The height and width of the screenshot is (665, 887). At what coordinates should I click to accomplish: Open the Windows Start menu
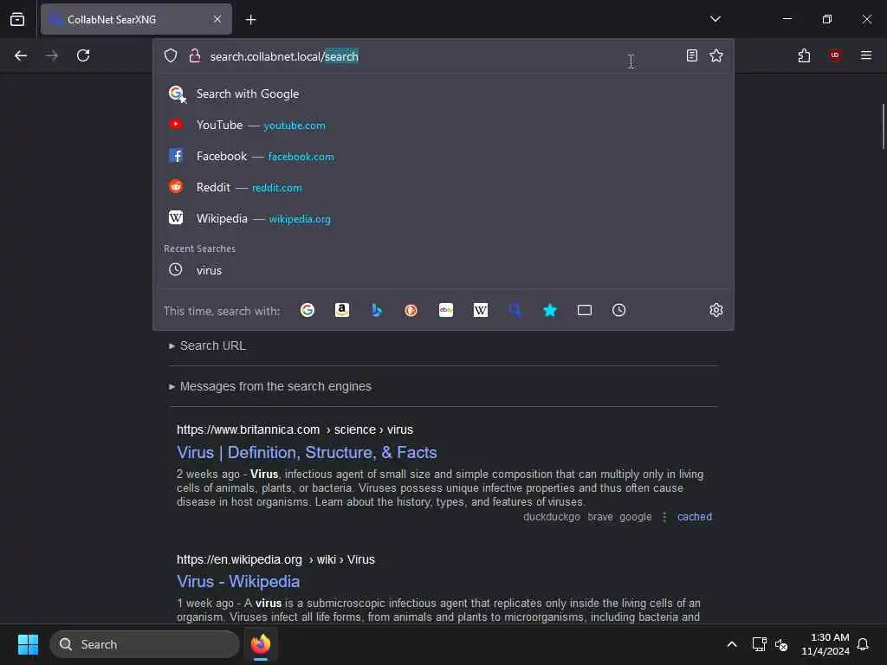[x=28, y=644]
